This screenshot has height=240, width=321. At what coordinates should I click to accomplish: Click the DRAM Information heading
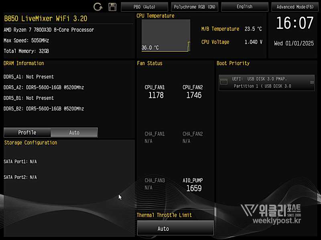tap(24, 63)
